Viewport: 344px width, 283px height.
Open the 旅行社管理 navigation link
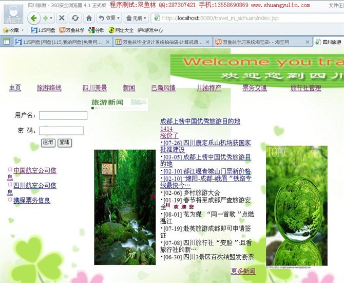[x=306, y=88]
